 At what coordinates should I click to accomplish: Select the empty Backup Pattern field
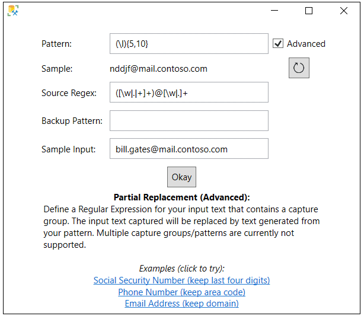click(x=189, y=121)
